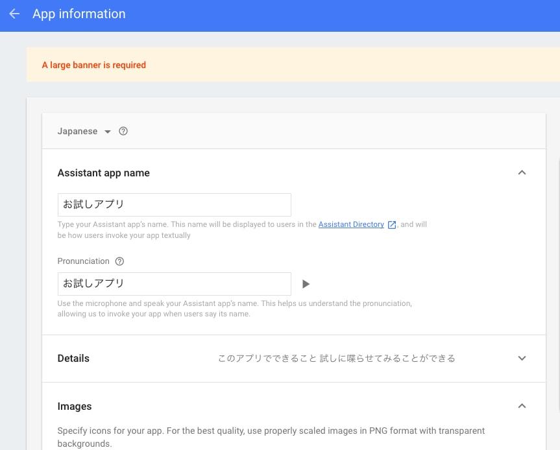Screen dimensions: 560x450
Task: Click the Assistant app name heading
Action: click(104, 173)
